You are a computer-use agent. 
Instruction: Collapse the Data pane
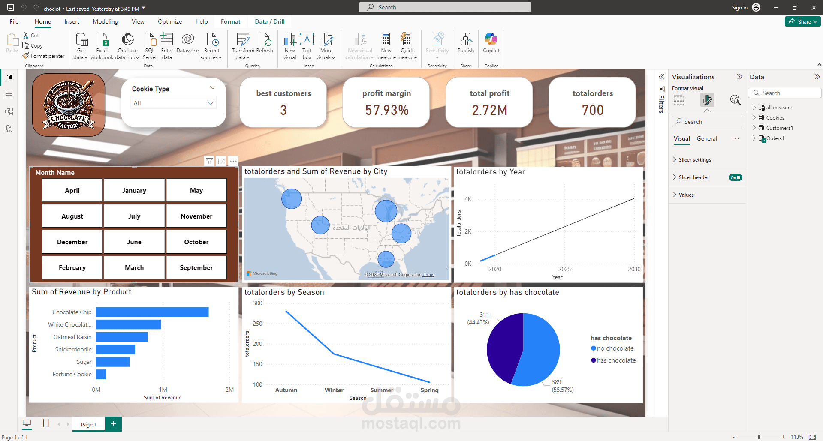point(817,77)
